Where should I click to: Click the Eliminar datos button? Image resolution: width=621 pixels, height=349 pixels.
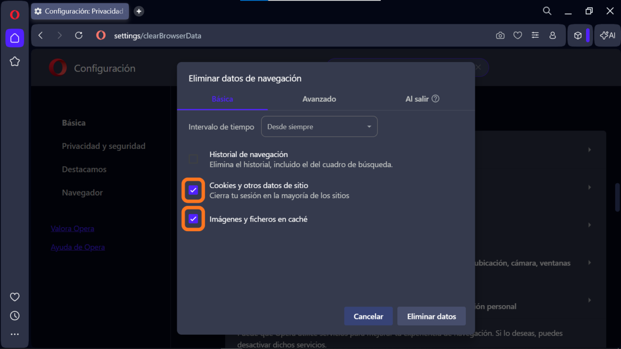click(x=431, y=317)
